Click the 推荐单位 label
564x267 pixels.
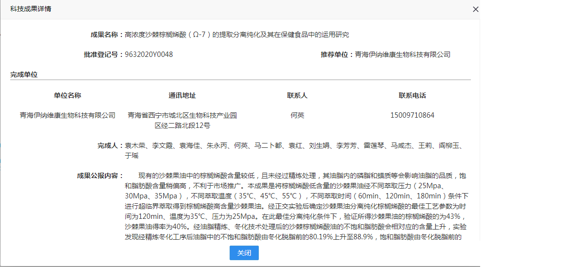click(336, 54)
